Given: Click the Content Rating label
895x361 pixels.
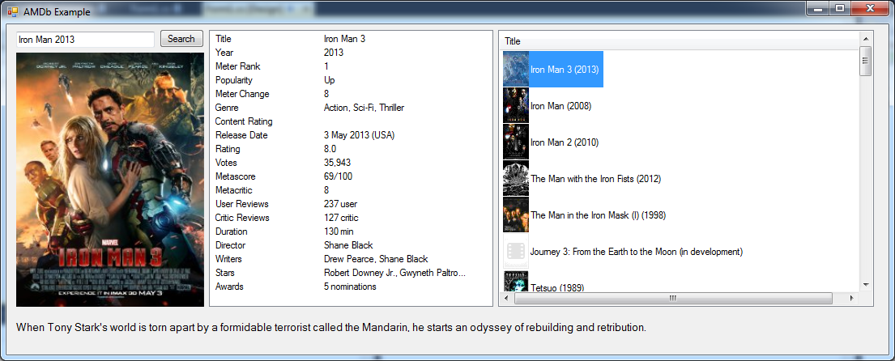Looking at the screenshot, I should click(x=244, y=121).
